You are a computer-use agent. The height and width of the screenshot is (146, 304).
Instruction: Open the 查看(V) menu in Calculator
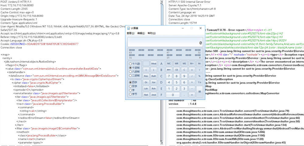click(x=130, y=33)
